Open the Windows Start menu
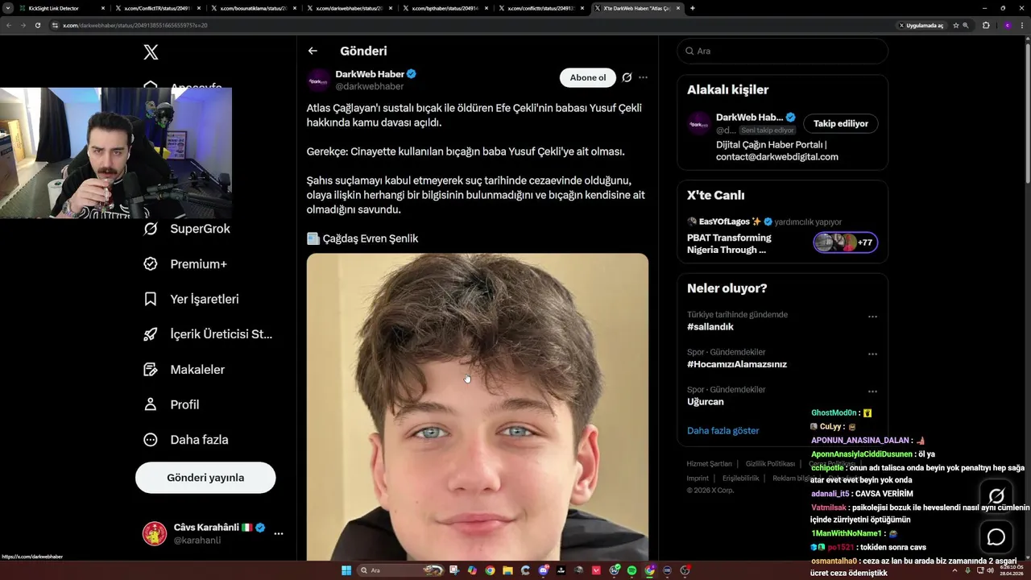Image resolution: width=1031 pixels, height=580 pixels. coord(346,570)
